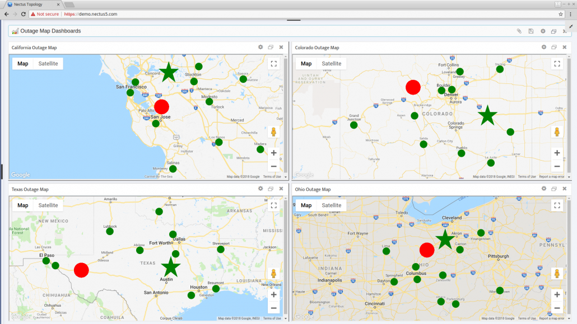Click zoom in control on California map
The width and height of the screenshot is (577, 324).
pyautogui.click(x=273, y=152)
